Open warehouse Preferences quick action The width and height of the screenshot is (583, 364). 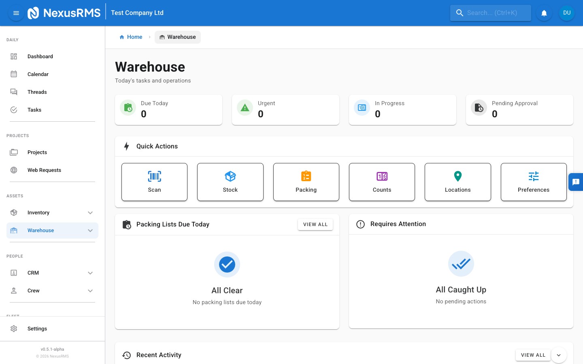pyautogui.click(x=534, y=182)
